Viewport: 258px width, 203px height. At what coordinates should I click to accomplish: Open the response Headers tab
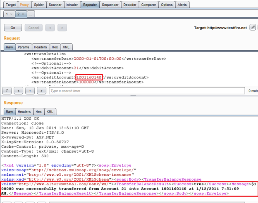(x=24, y=111)
